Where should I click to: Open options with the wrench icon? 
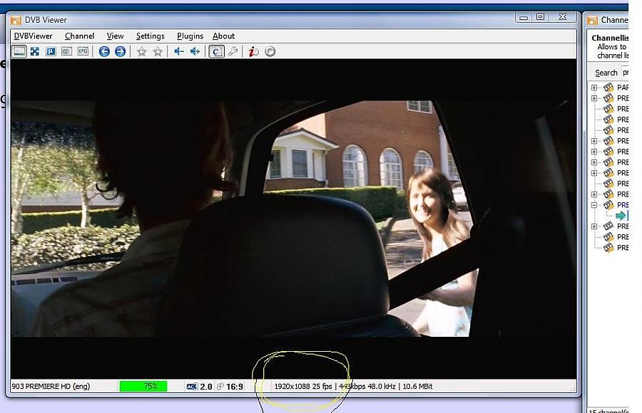(x=233, y=51)
